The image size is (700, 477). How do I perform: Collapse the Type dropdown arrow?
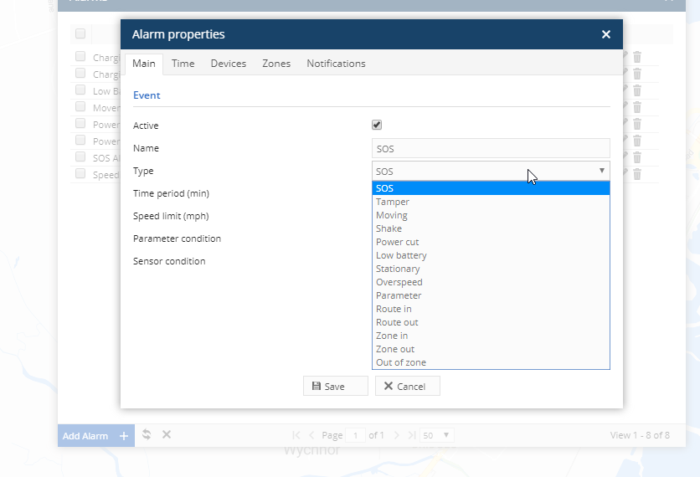pos(602,171)
